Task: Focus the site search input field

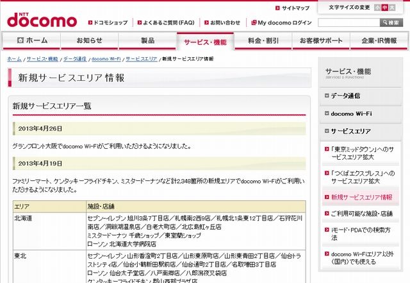Action: pos(348,22)
